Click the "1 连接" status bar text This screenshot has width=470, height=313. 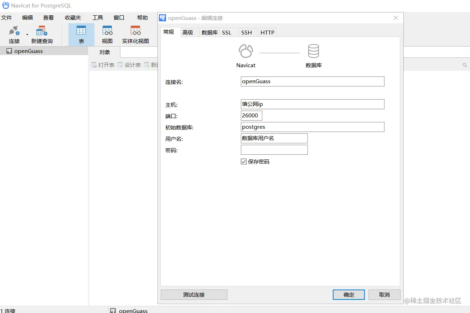tap(8, 311)
